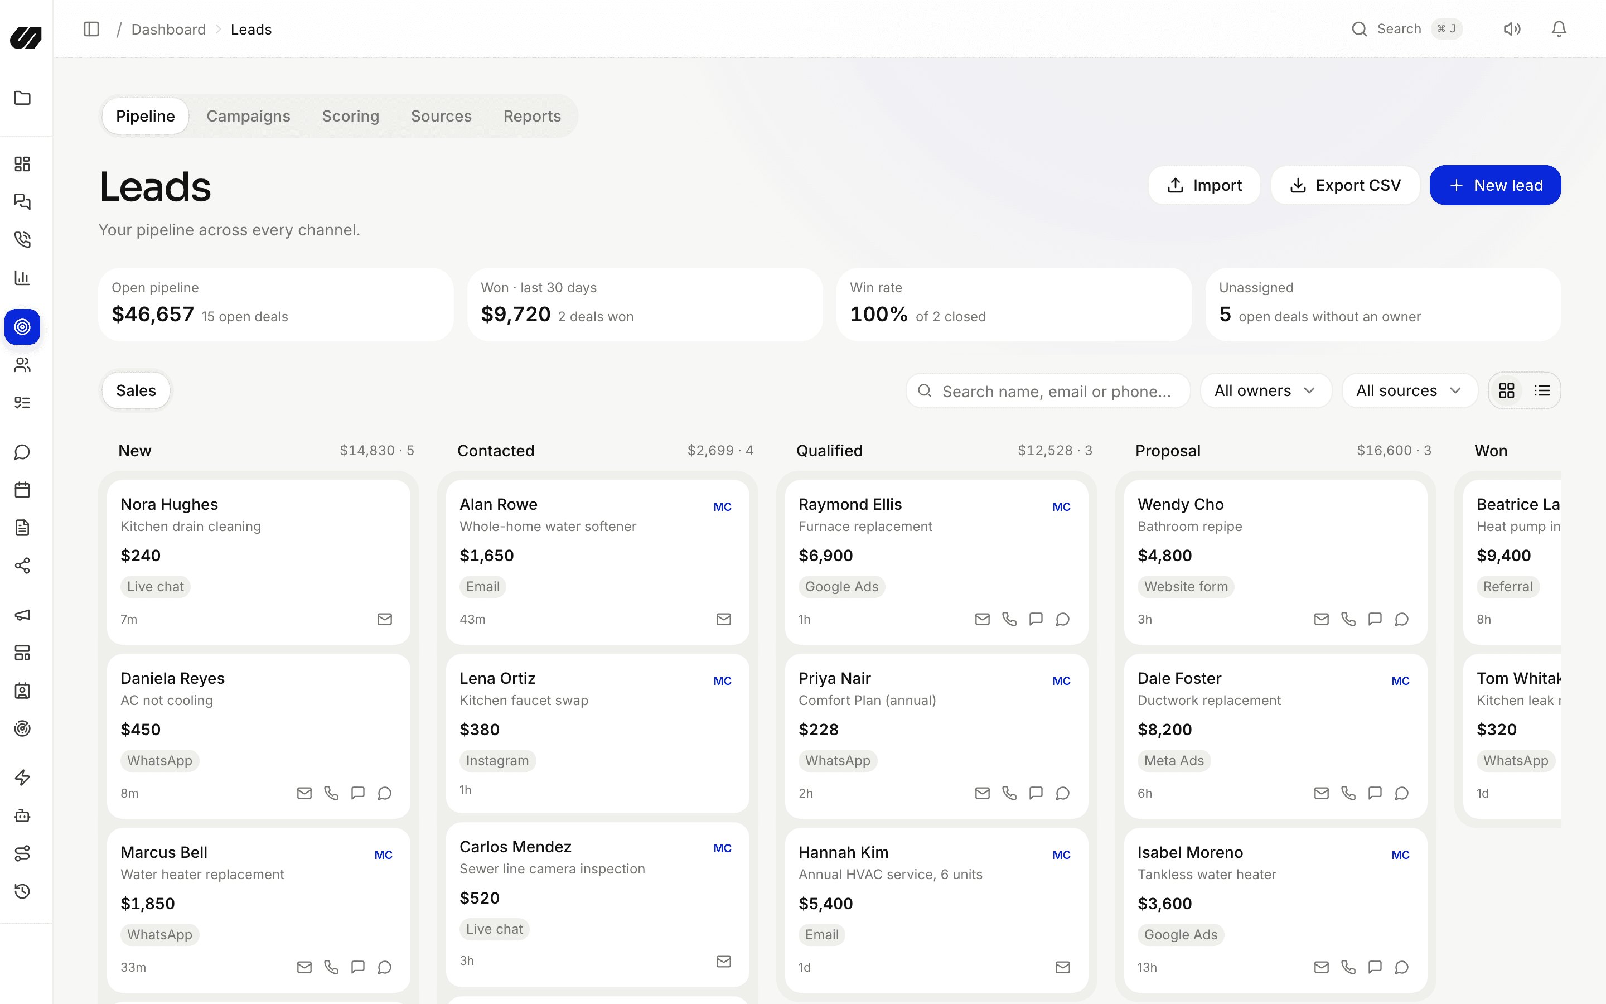The width and height of the screenshot is (1606, 1004).
Task: Open the top Search bar
Action: [x=1406, y=29]
